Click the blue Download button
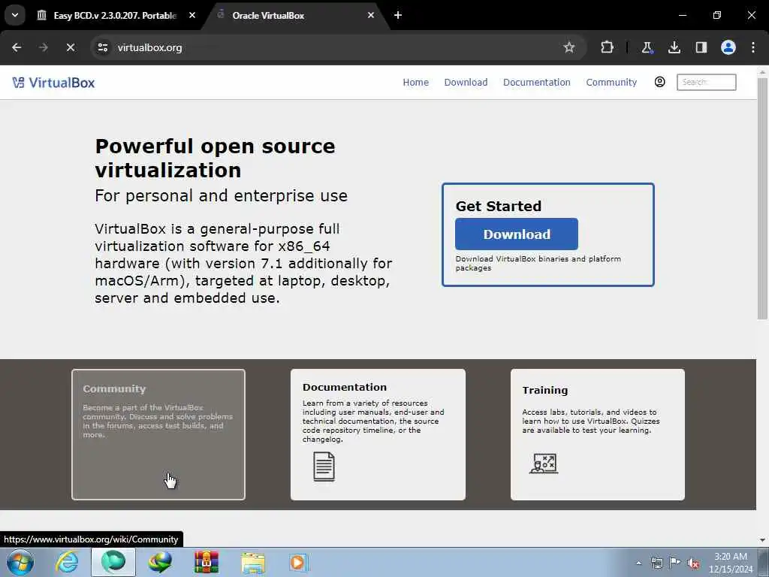The width and height of the screenshot is (769, 577). pos(517,234)
